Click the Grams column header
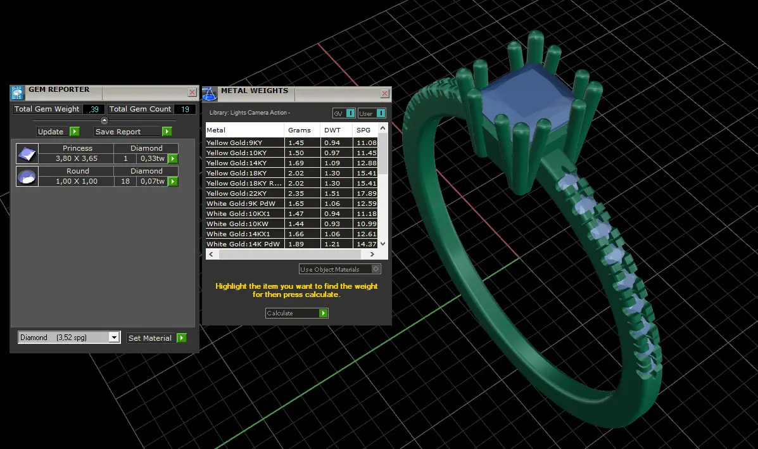758x449 pixels. click(302, 130)
